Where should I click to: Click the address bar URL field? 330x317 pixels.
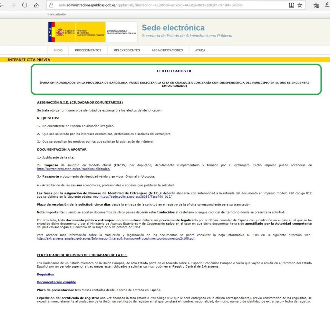pos(161,5)
